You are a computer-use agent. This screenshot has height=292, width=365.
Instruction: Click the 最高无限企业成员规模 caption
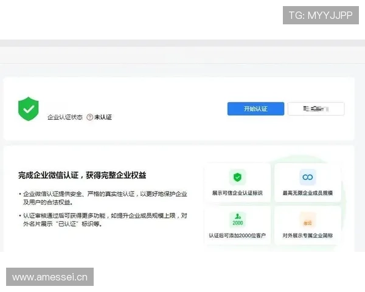(307, 193)
